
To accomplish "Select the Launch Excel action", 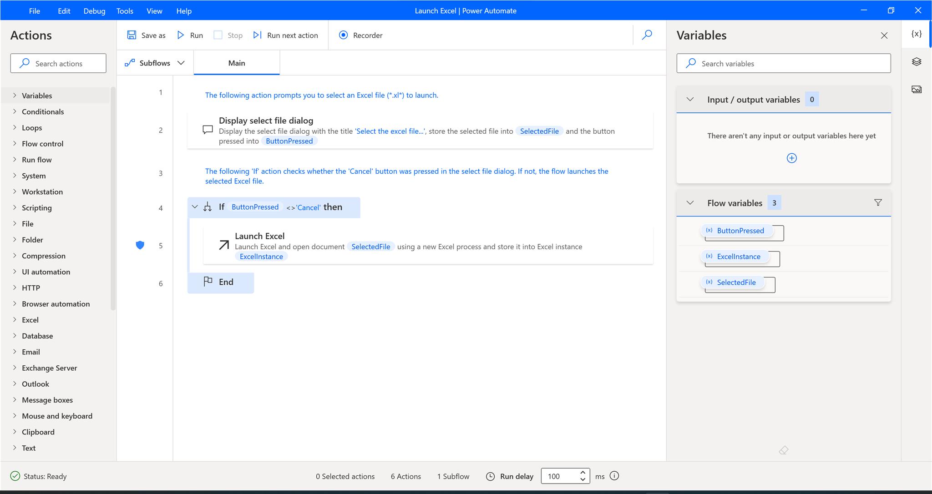I will pos(428,246).
